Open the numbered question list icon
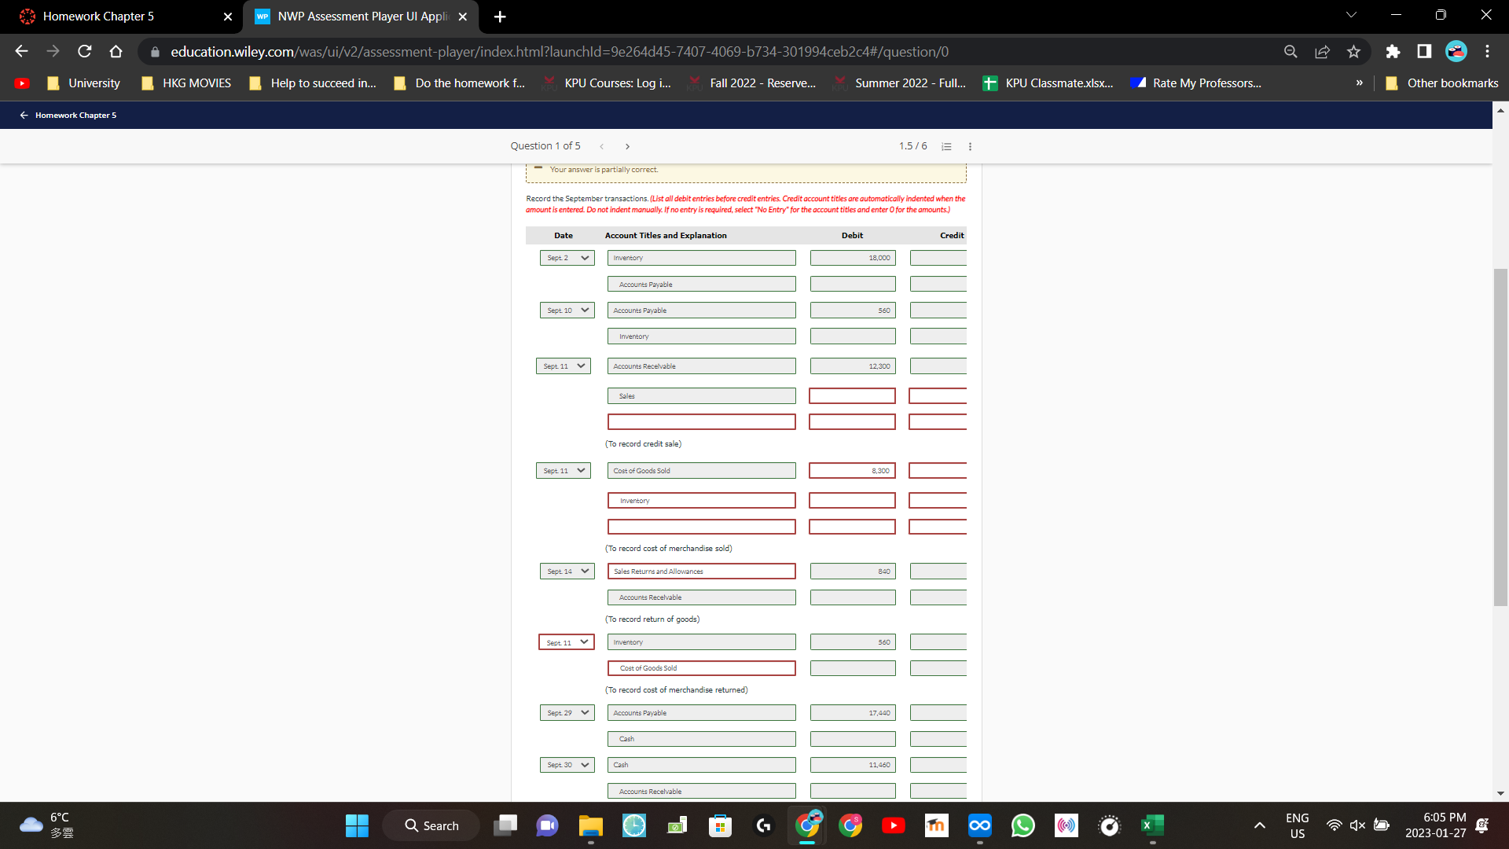Viewport: 1509px width, 849px height. [x=946, y=146]
